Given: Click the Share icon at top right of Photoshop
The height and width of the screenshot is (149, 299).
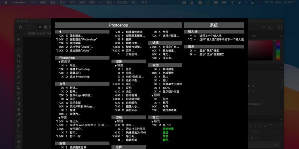Looking at the screenshot, I should pyautogui.click(x=280, y=27).
